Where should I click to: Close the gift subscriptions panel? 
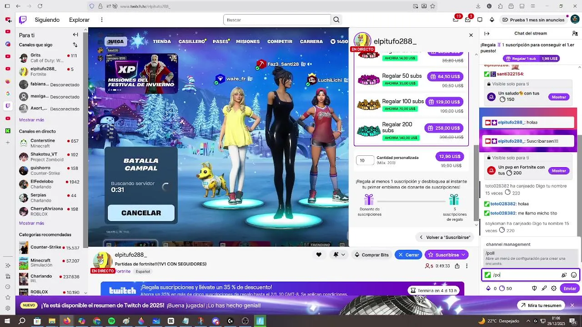pos(471,35)
